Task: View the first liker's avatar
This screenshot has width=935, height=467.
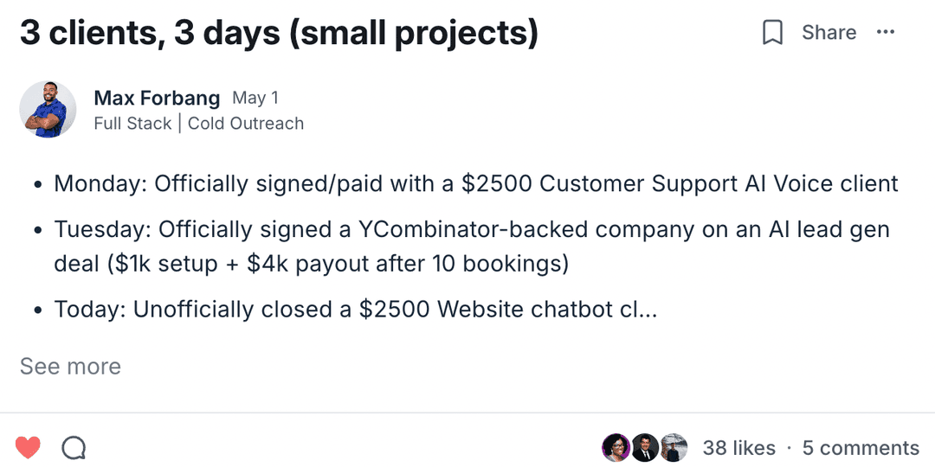Action: pos(615,448)
